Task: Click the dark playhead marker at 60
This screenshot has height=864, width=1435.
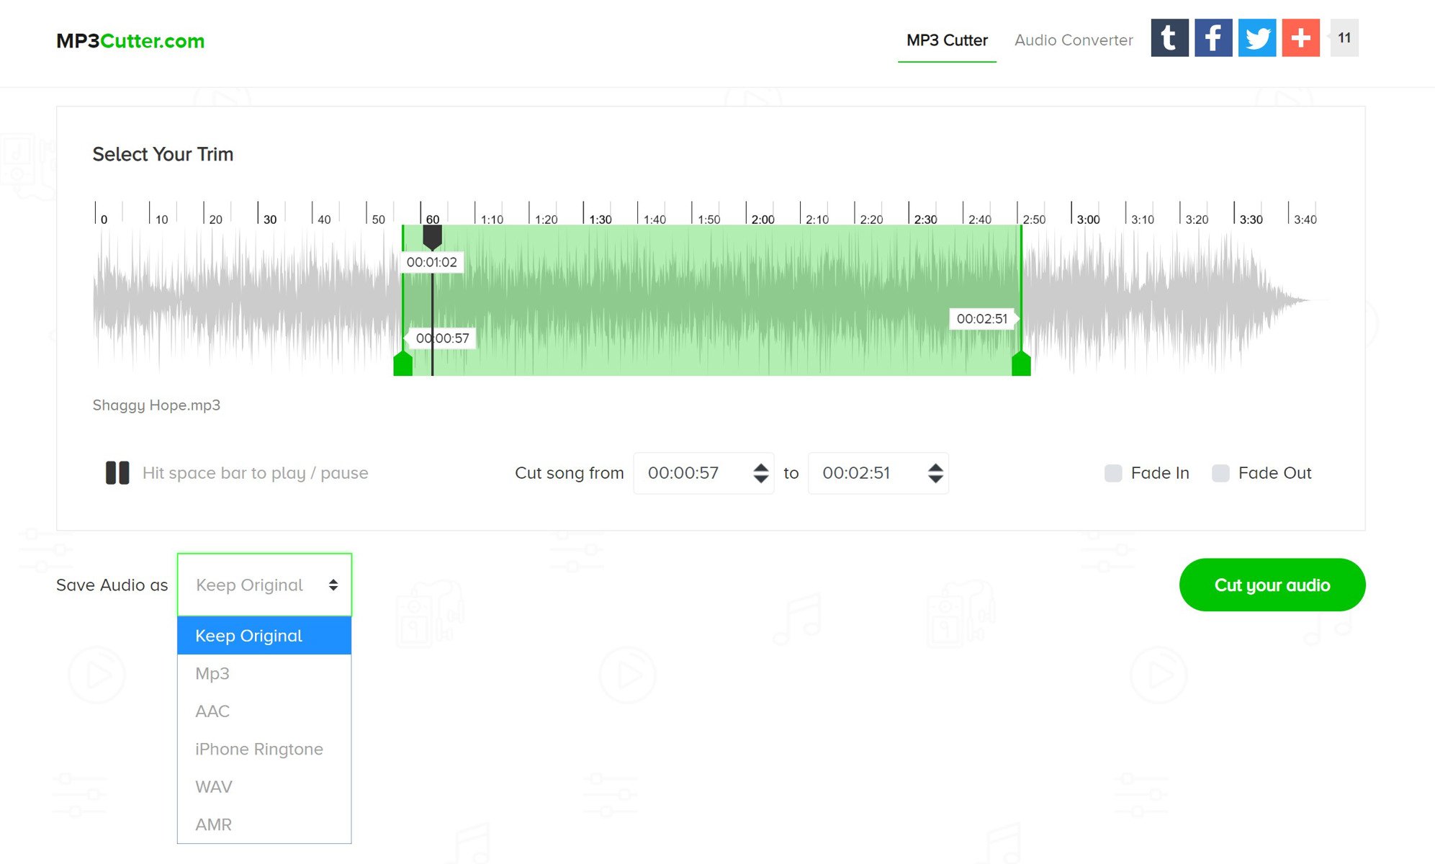Action: (x=432, y=237)
